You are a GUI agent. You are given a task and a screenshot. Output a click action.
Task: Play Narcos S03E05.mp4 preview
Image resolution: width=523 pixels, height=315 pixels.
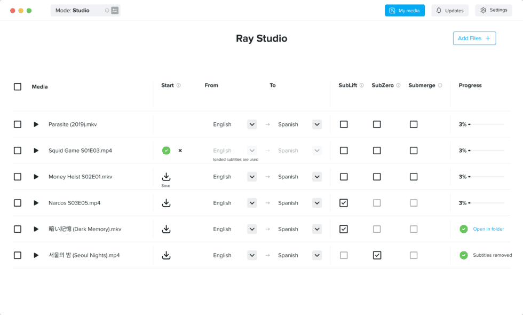coord(36,203)
